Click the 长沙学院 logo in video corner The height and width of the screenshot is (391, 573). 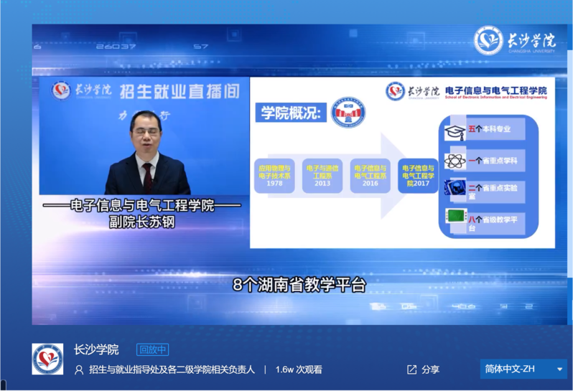pos(515,40)
